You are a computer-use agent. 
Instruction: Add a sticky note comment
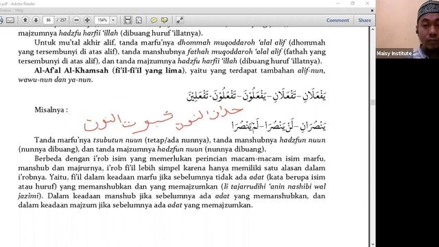154,20
